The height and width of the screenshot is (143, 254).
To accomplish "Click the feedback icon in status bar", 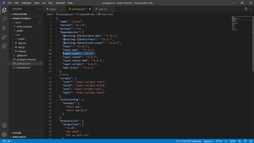I will click(x=245, y=141).
